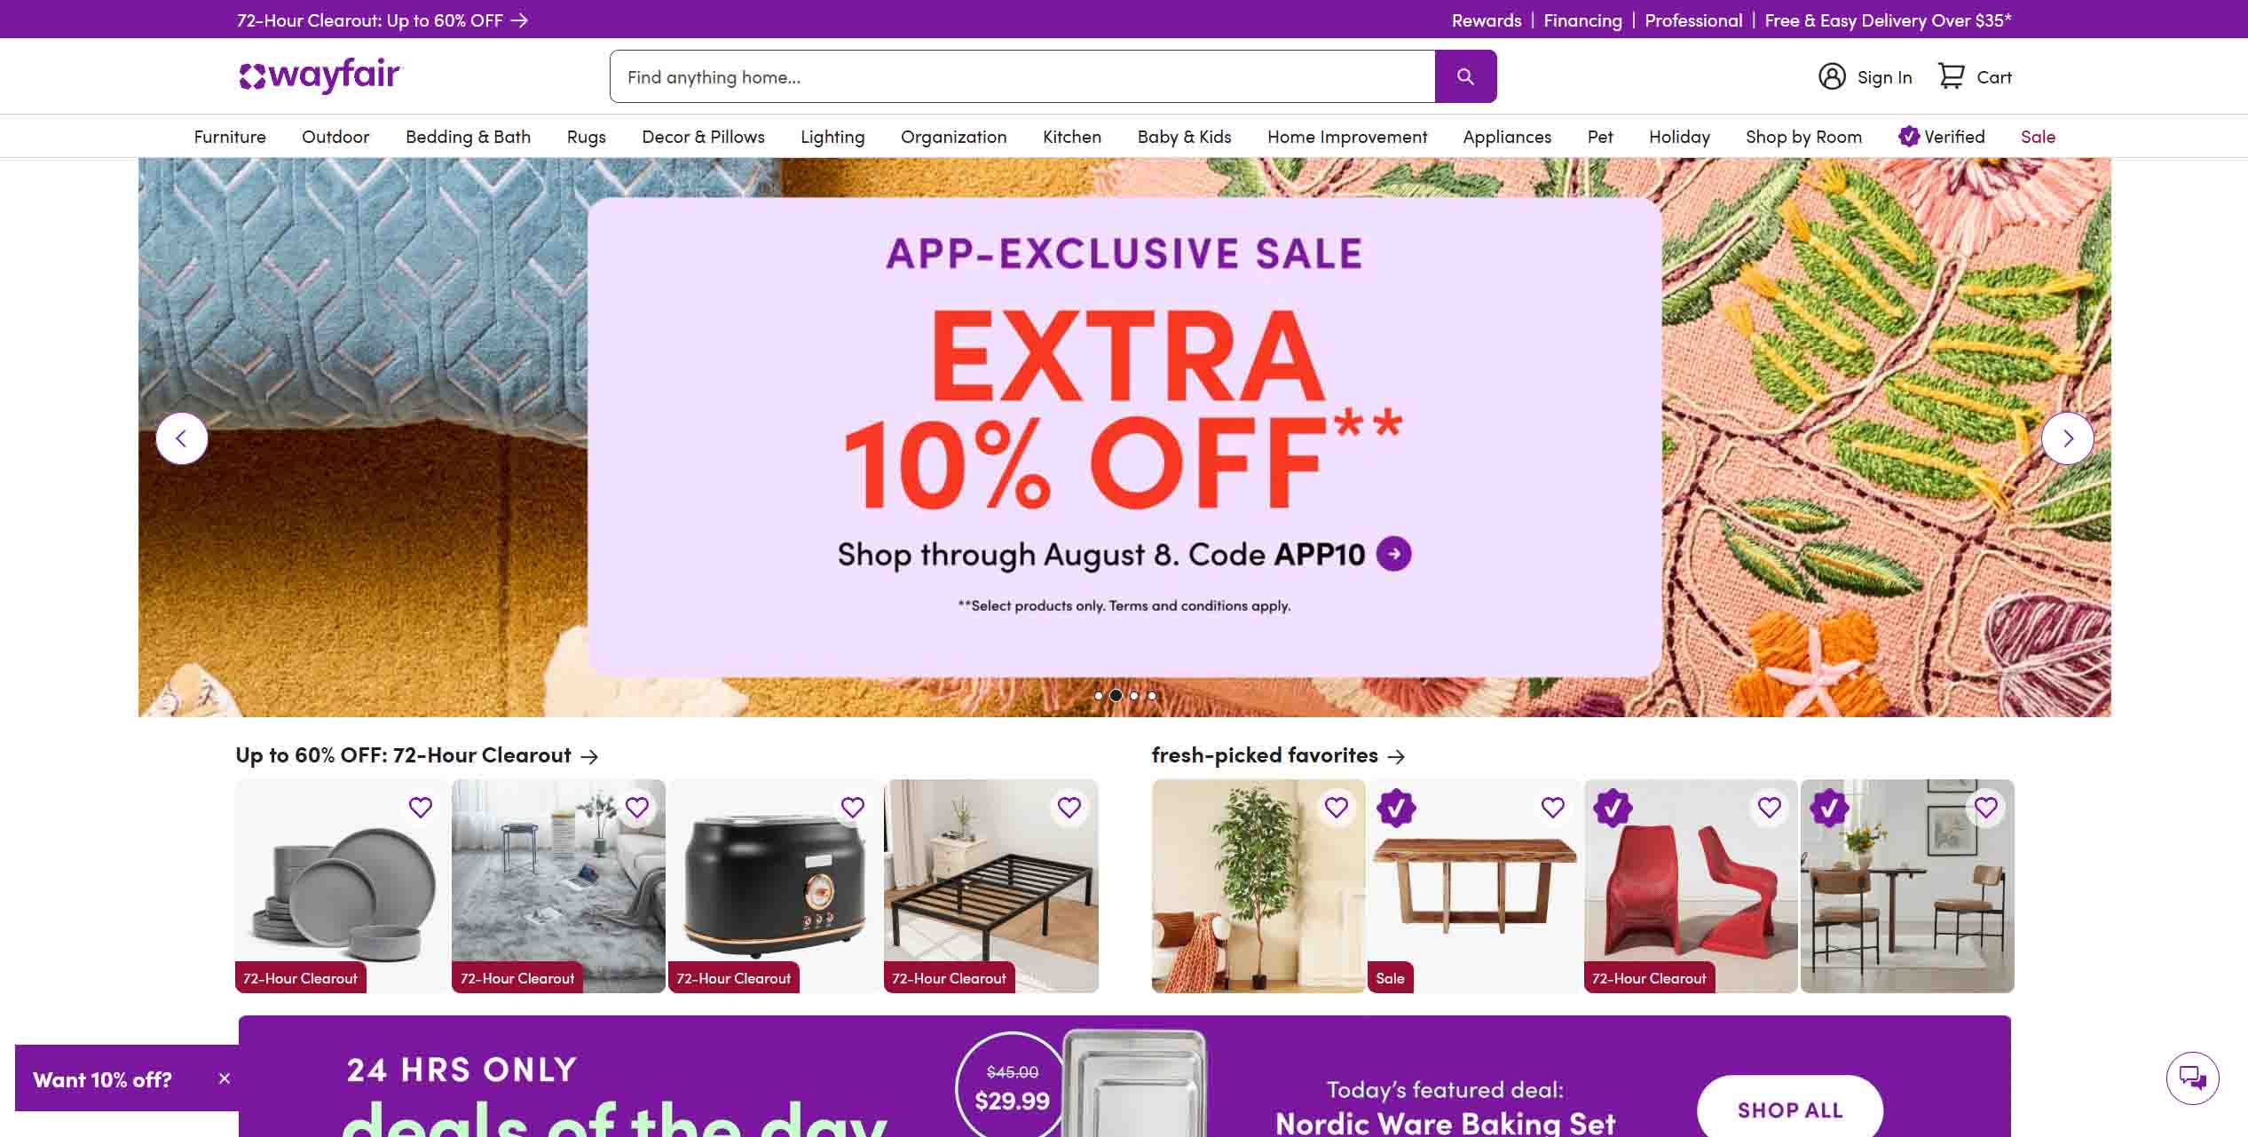Toggle heart on black toaster
Viewport: 2248px width, 1137px height.
tap(853, 807)
